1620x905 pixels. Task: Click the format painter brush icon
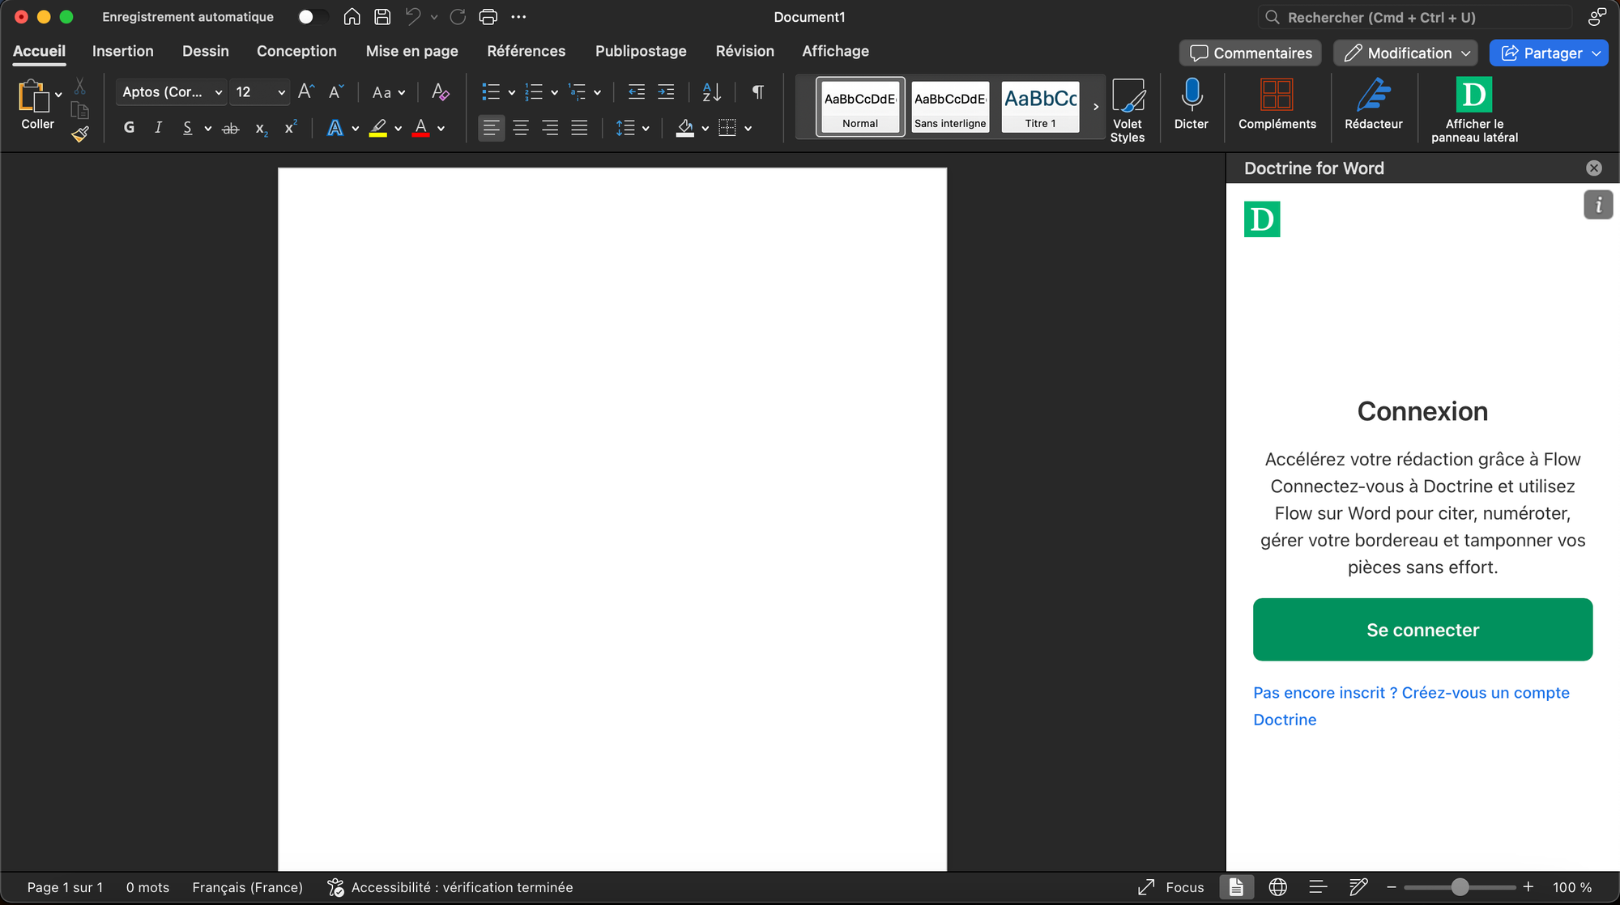(x=79, y=134)
